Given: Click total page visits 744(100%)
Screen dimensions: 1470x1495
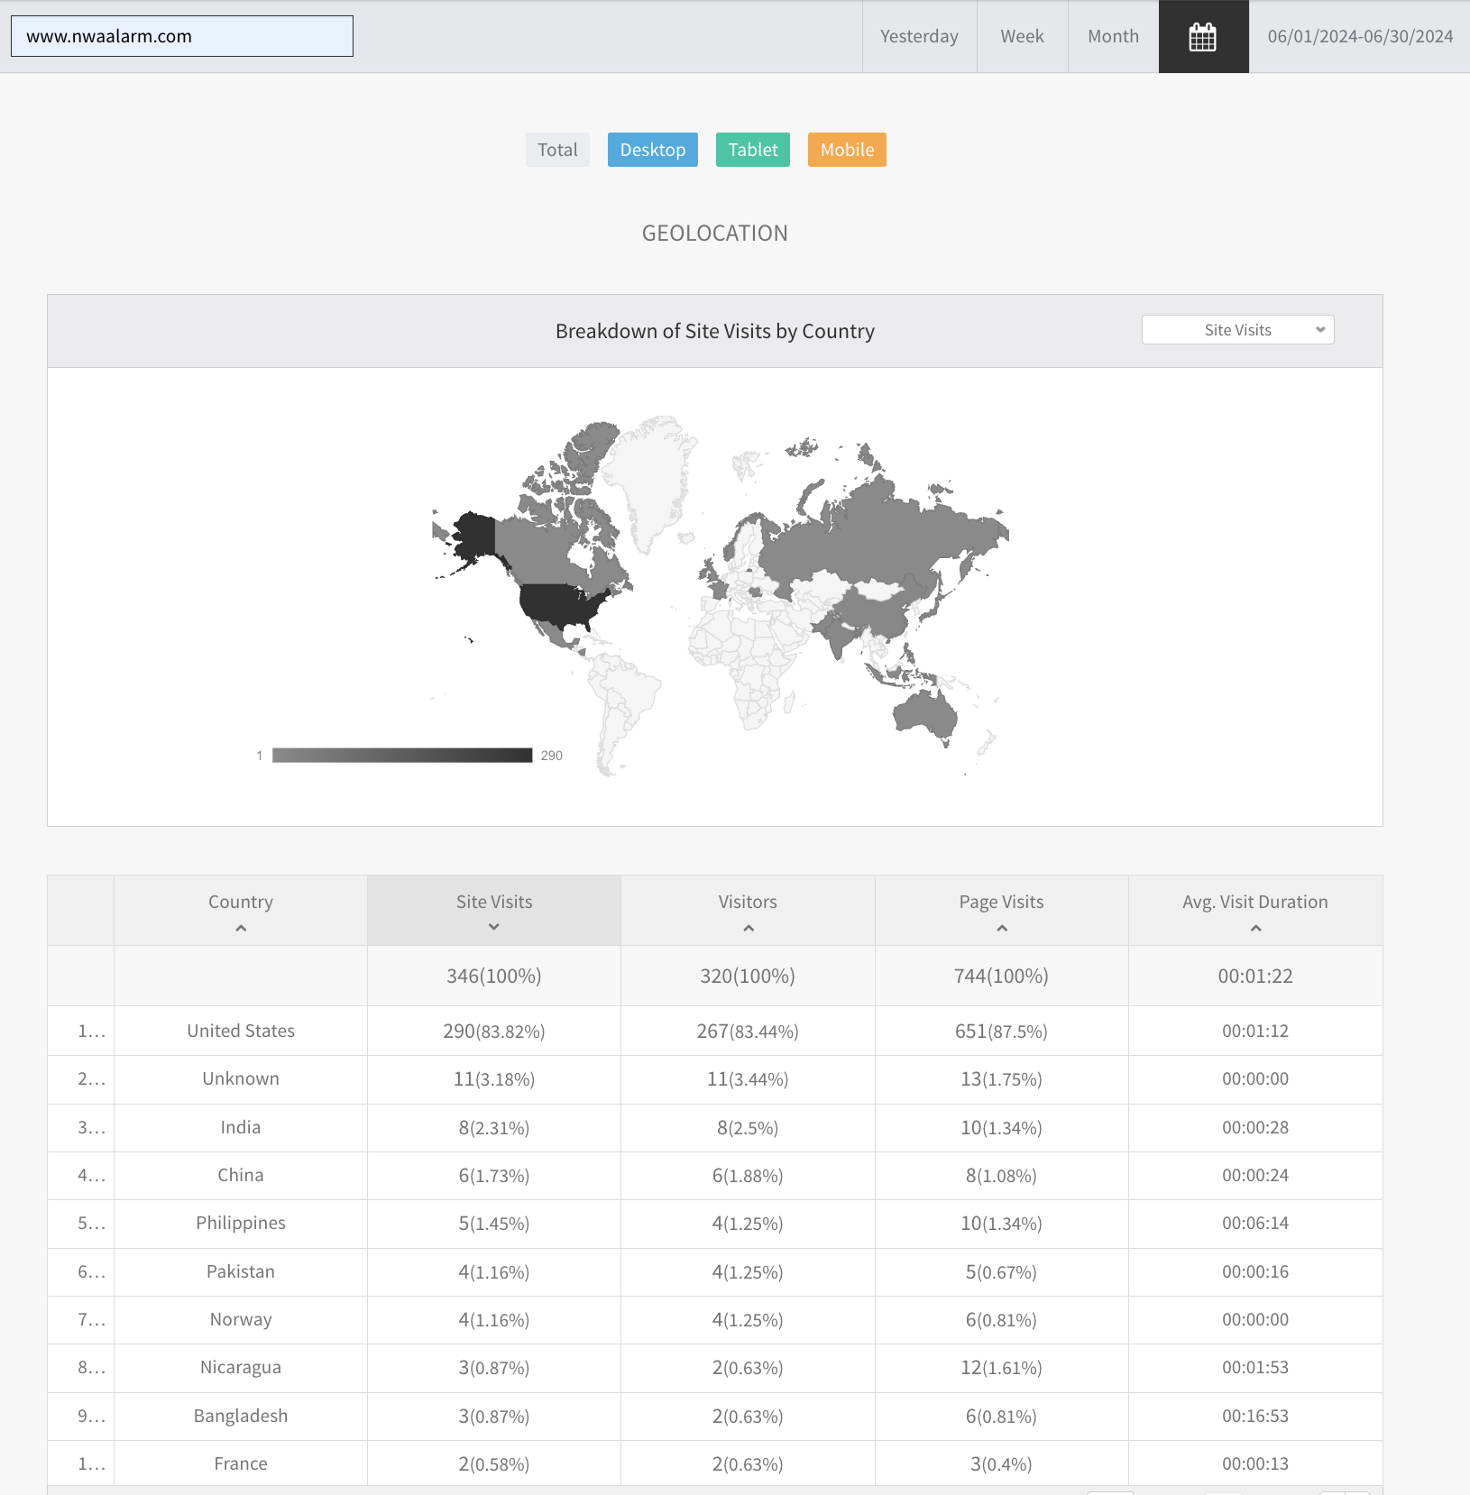Looking at the screenshot, I should pos(1002,977).
